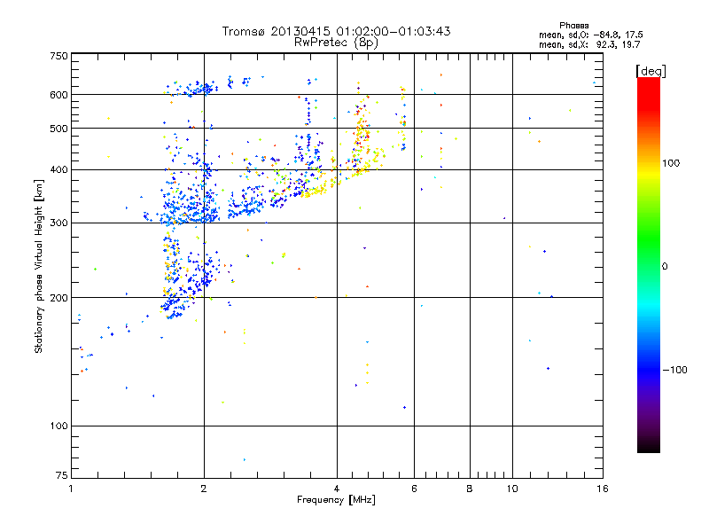Screen dimensions: 709x532
Task: Click the y-axis tick label '600'
Action: [x=58, y=95]
